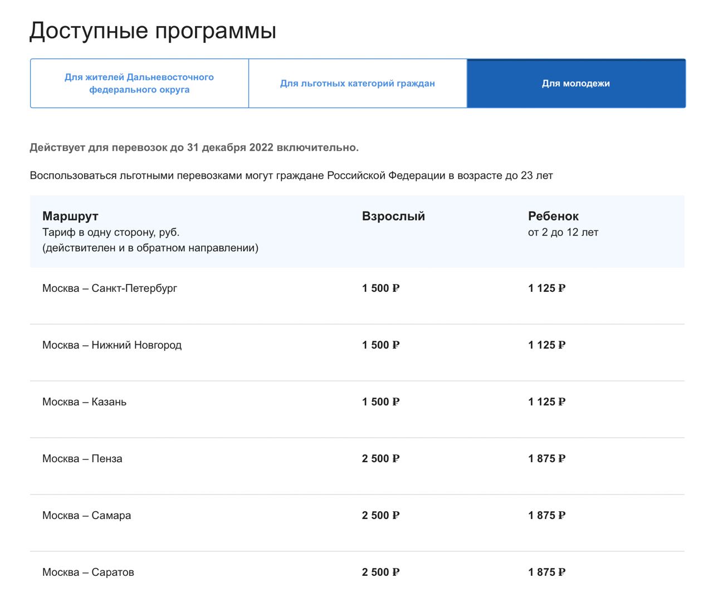Click the 'Взрослый' column header

click(393, 216)
